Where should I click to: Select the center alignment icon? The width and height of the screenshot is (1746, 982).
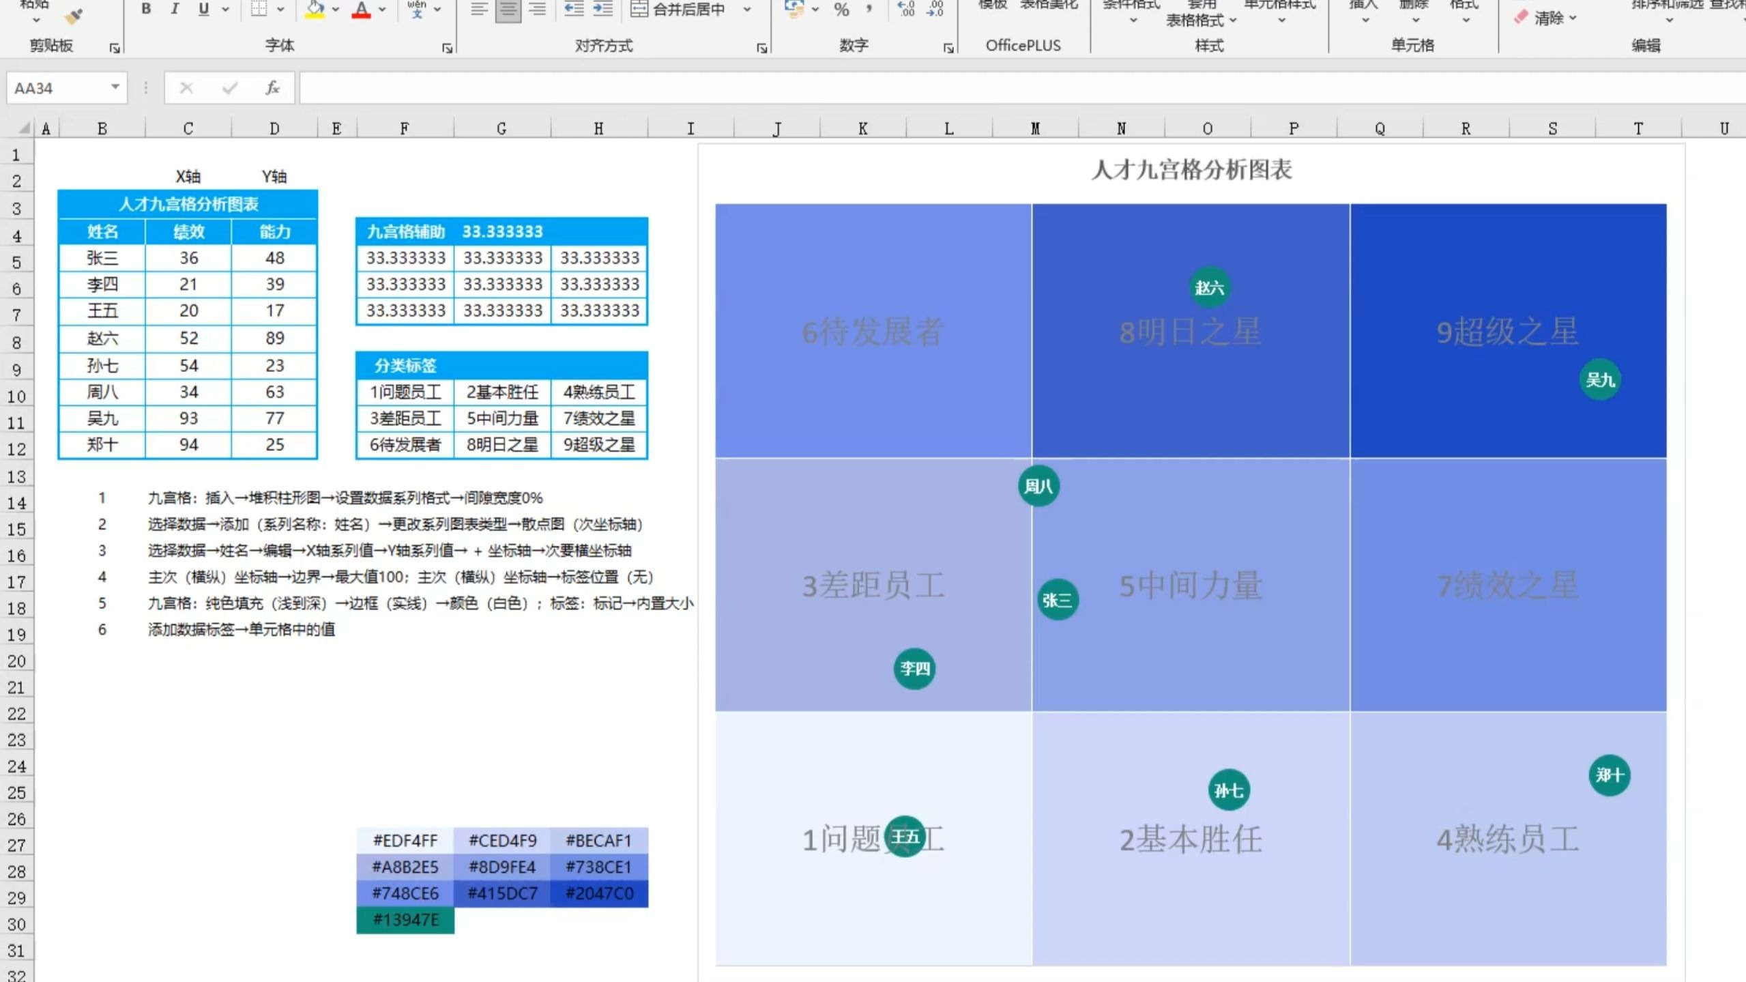point(508,10)
